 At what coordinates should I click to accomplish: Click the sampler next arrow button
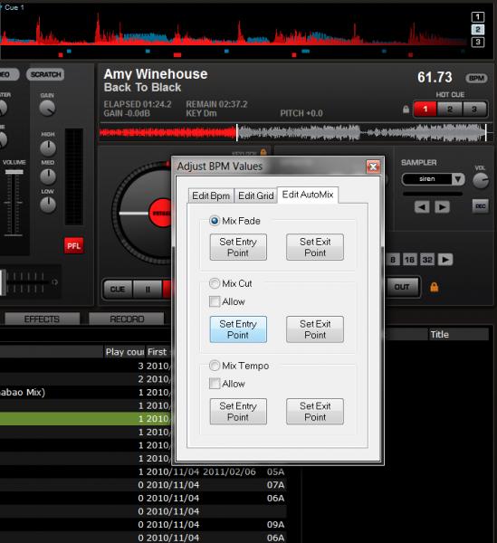pos(442,207)
